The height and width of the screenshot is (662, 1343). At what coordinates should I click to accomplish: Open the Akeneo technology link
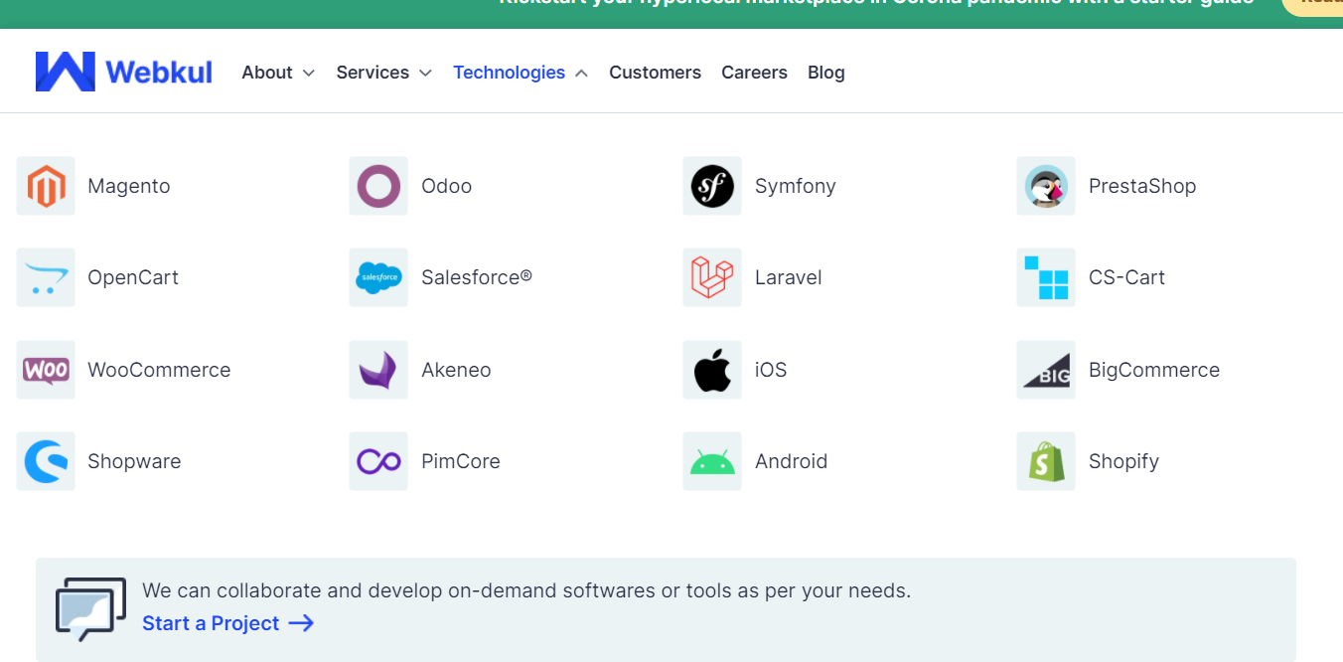pos(456,370)
